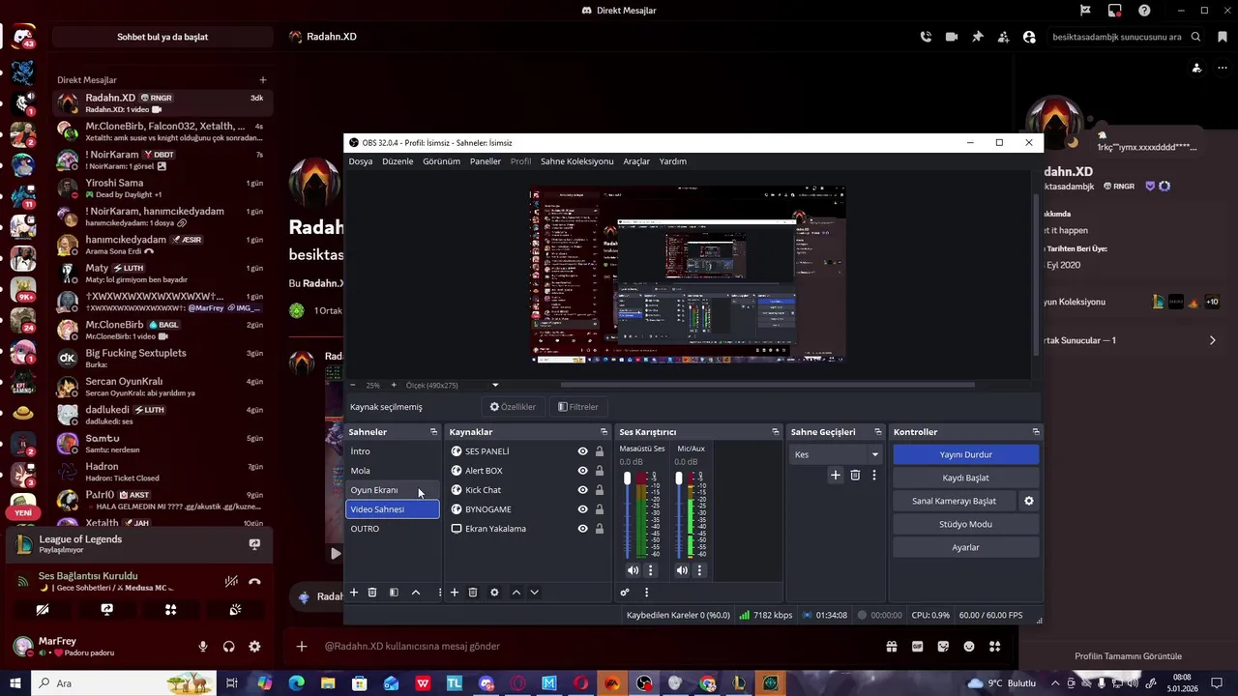This screenshot has width=1238, height=696.
Task: Add a new scene transition
Action: 836,475
